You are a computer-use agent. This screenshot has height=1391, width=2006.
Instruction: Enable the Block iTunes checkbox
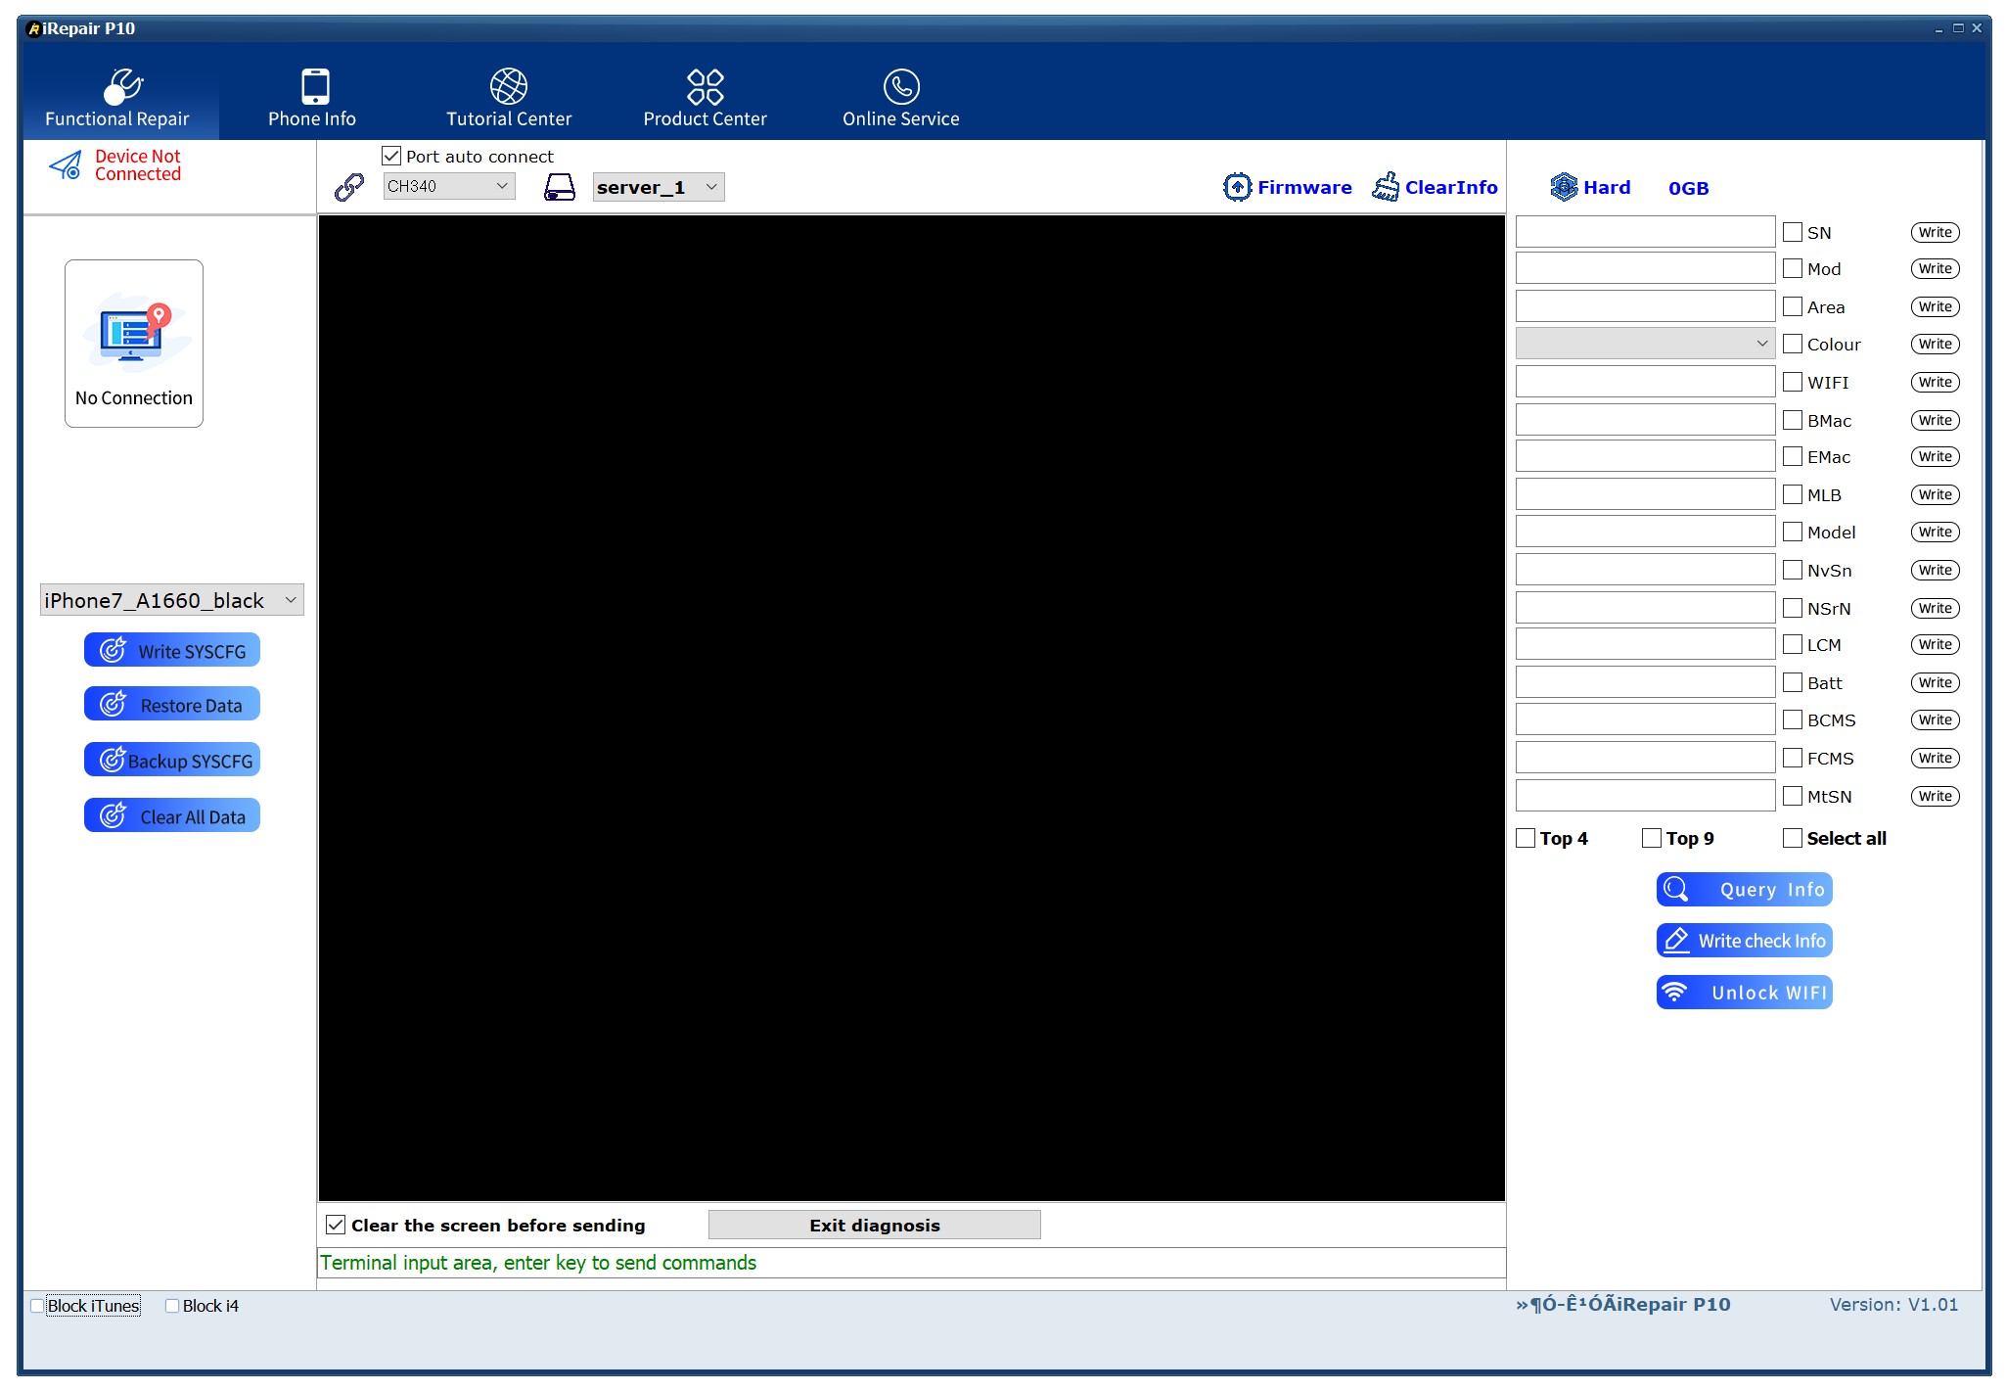(37, 1306)
